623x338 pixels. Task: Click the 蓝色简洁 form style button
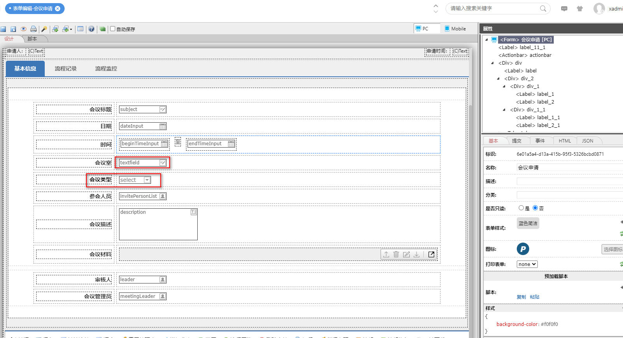[x=528, y=223]
